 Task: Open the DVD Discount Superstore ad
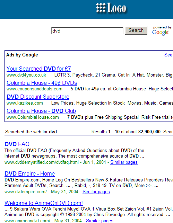(38, 97)
